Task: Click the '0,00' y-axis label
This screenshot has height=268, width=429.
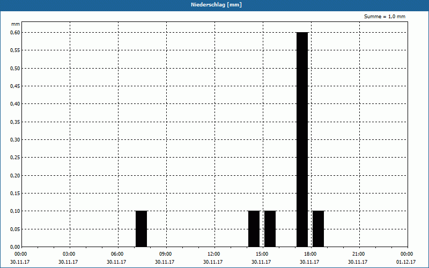Action: [15, 247]
